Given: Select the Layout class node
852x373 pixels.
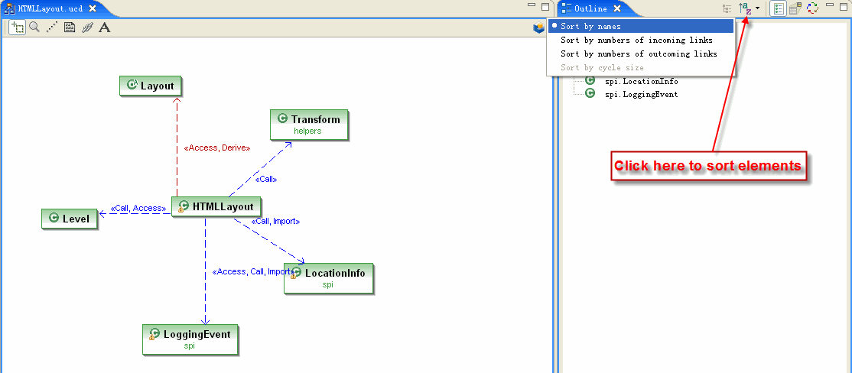Looking at the screenshot, I should (151, 86).
